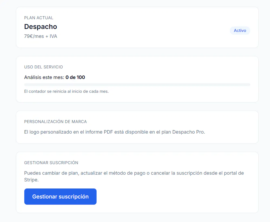Image resolution: width=270 pixels, height=222 pixels.
Task: Click the 79€/mes + IVA price text
Action: (x=41, y=36)
